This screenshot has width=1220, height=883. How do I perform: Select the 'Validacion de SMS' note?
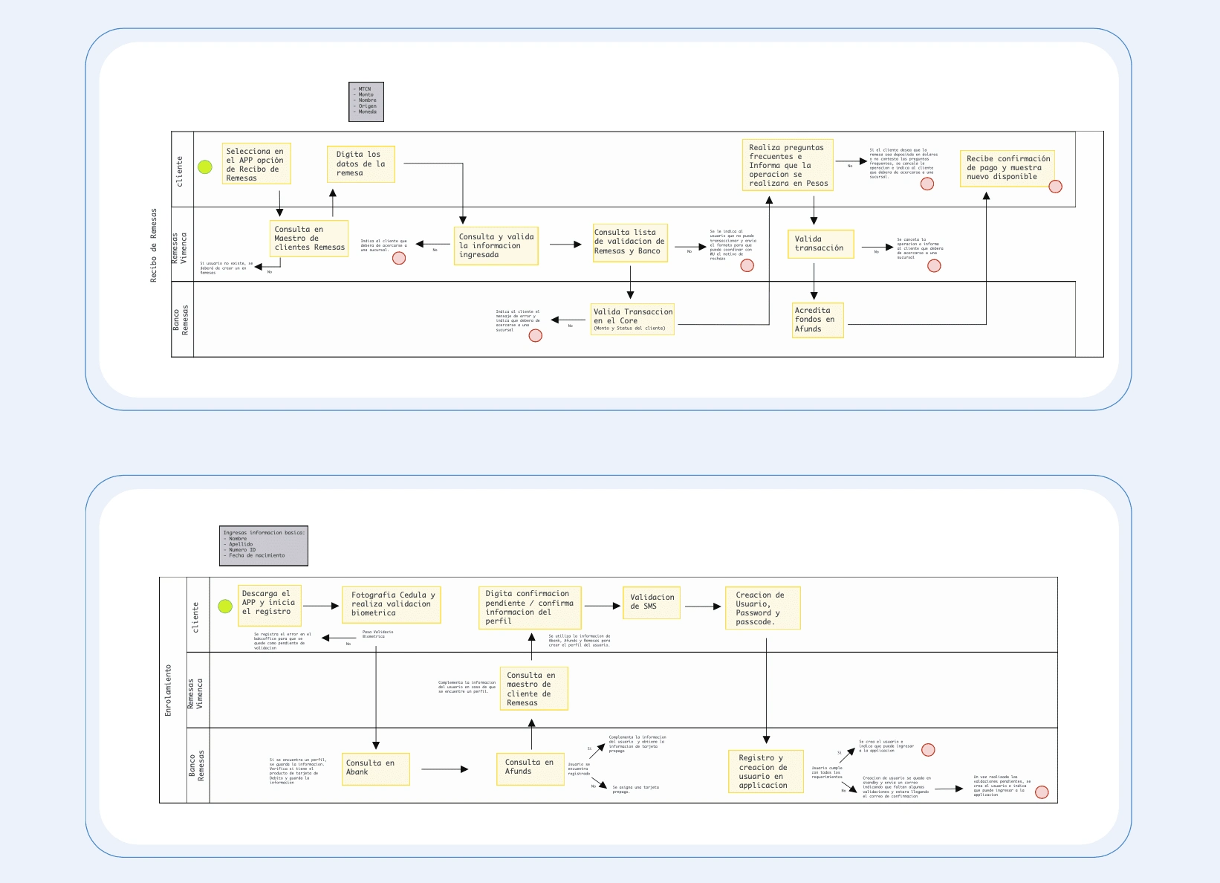[x=652, y=602]
